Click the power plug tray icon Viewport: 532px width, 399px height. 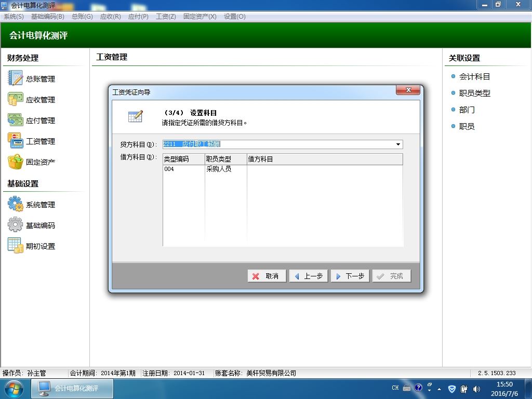click(464, 389)
